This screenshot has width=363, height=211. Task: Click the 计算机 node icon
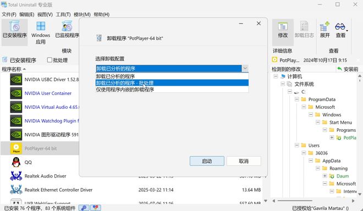point(283,76)
